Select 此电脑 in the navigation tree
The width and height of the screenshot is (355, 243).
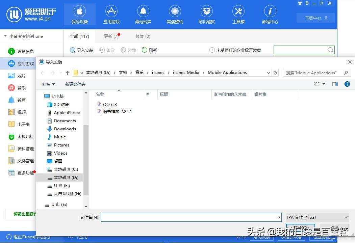click(54, 97)
